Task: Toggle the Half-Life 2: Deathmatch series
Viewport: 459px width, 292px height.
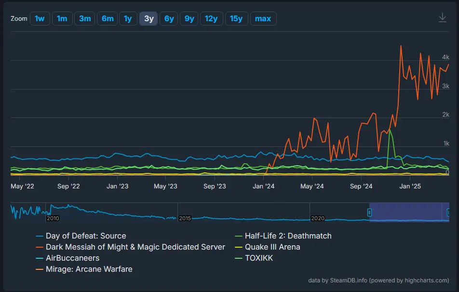Action: coord(288,236)
